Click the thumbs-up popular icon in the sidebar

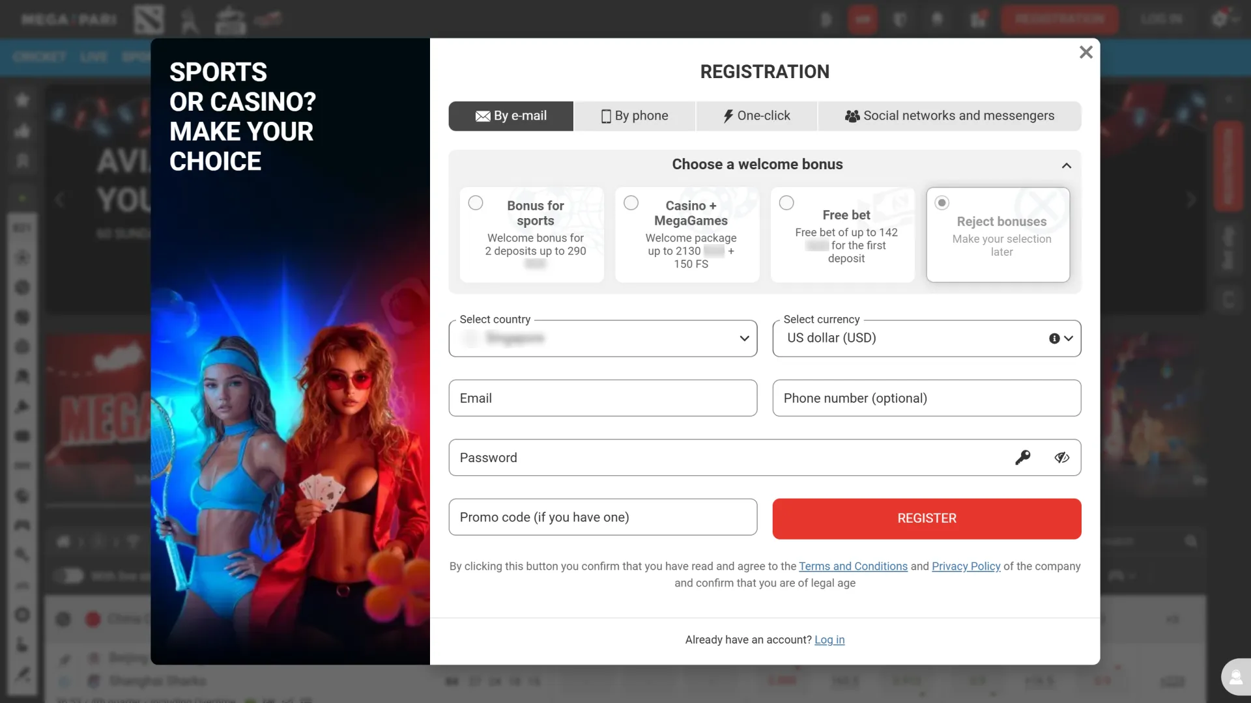click(x=22, y=131)
